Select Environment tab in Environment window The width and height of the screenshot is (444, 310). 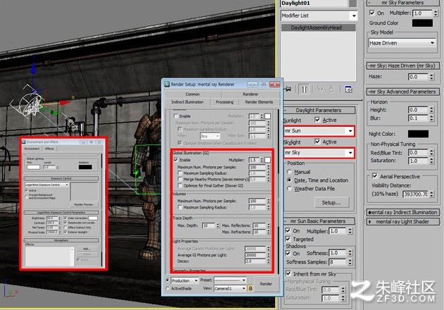click(x=32, y=149)
